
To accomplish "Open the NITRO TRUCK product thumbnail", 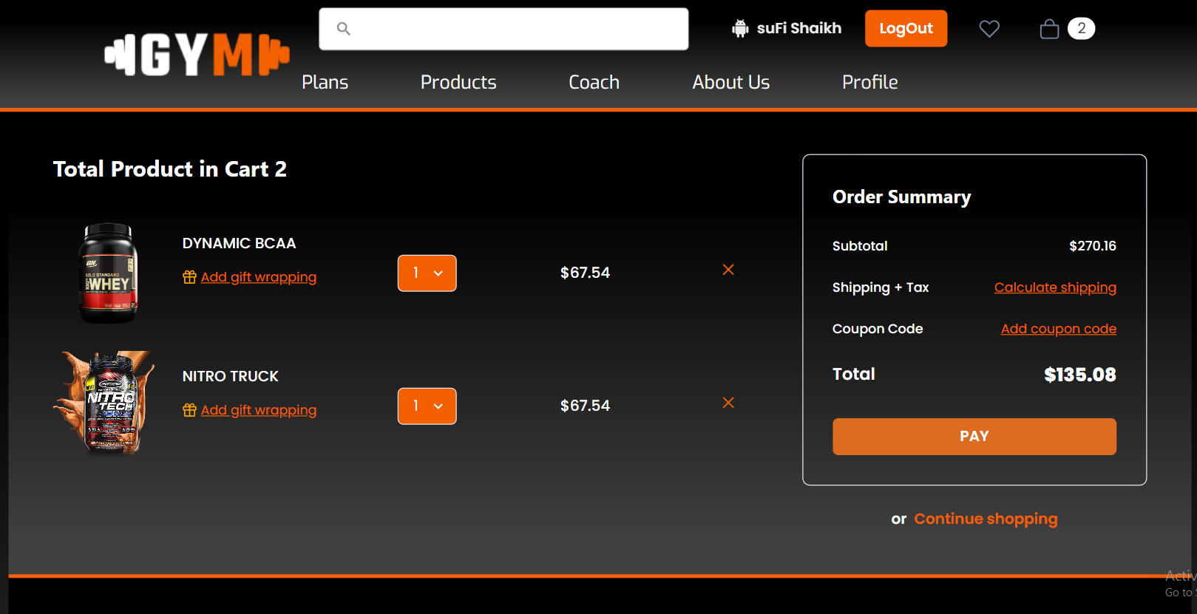I will (105, 403).
